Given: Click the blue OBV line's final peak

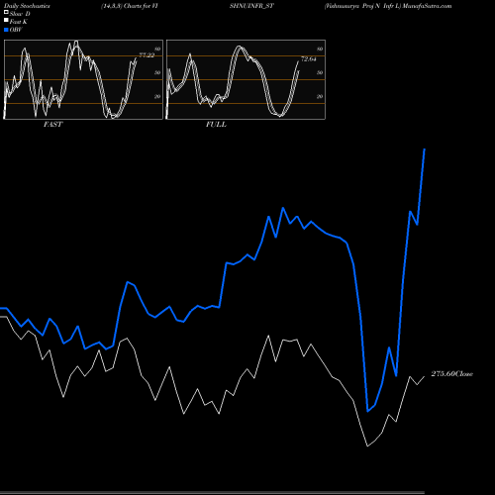Looking at the screenshot, I should click(x=425, y=149).
